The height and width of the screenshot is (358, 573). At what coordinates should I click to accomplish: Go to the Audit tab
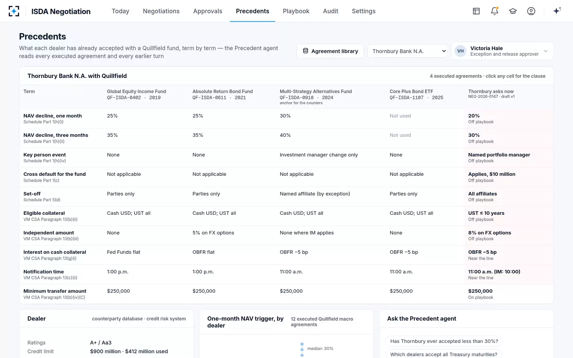click(331, 11)
